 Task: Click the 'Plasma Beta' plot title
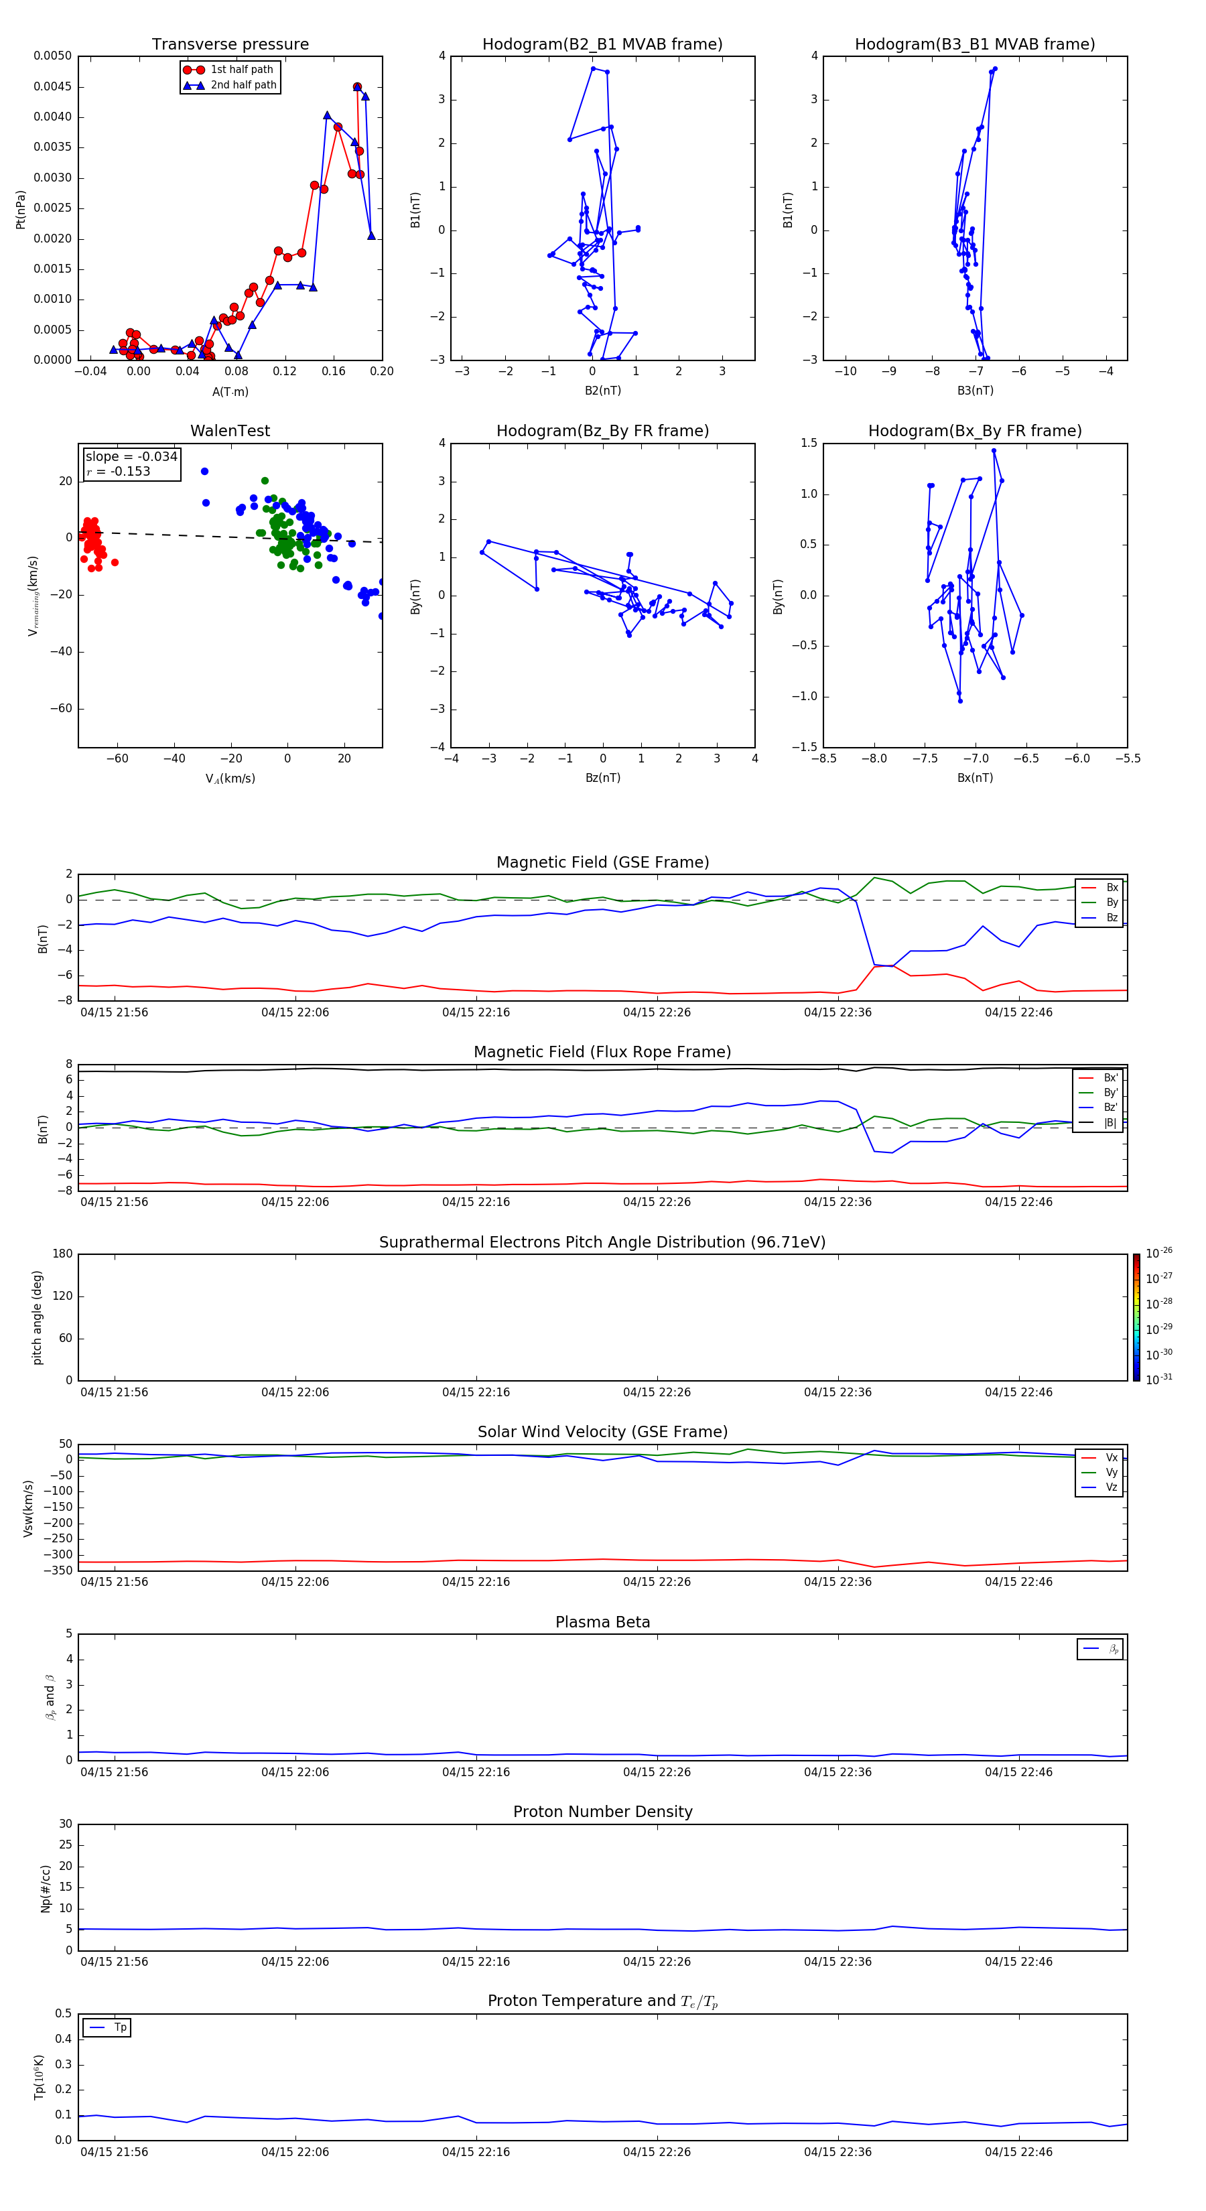tap(602, 1622)
